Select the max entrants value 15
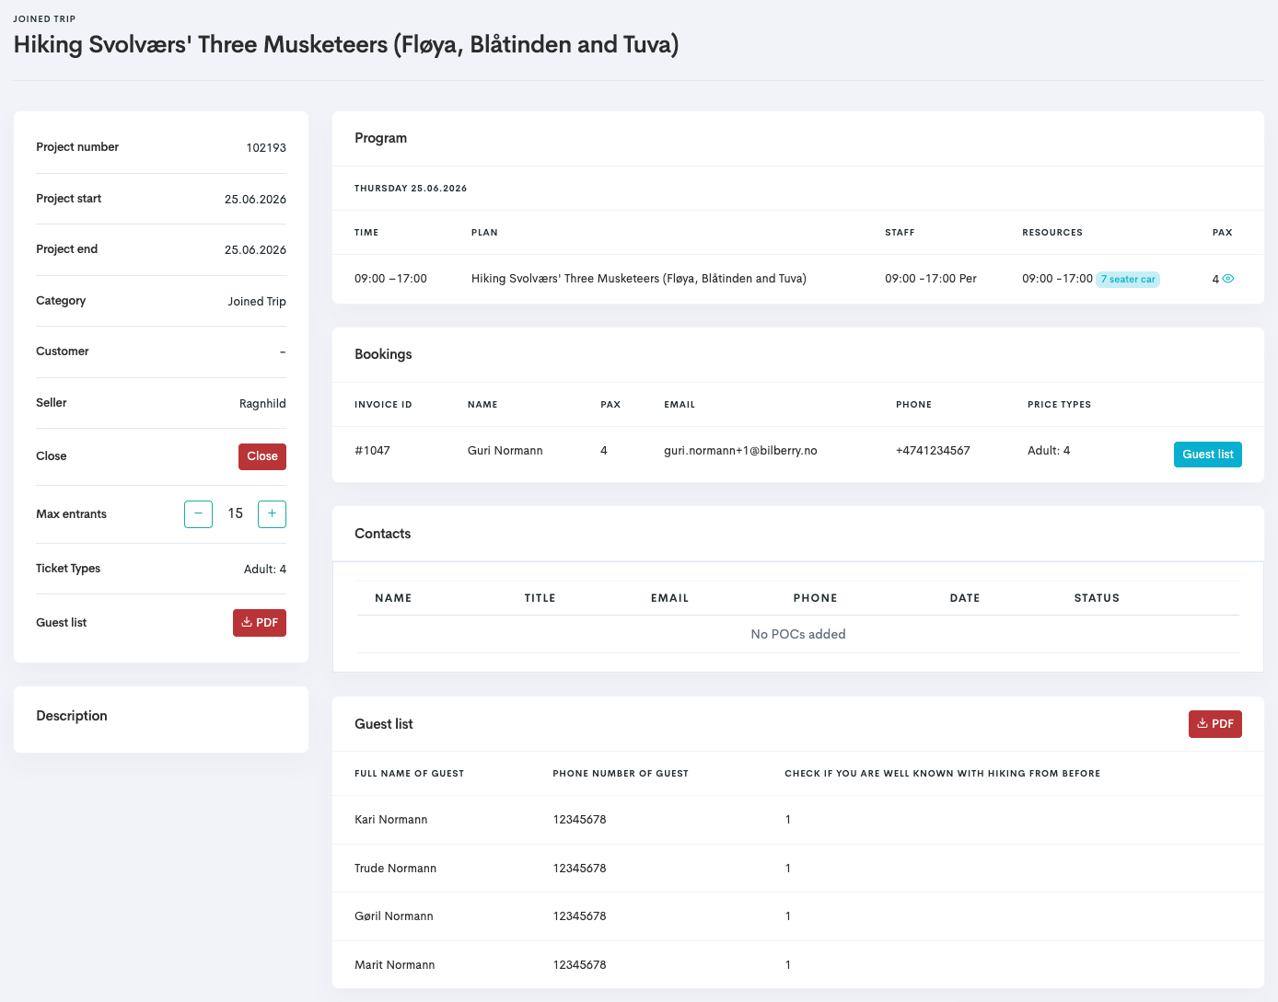This screenshot has width=1278, height=1002. [x=236, y=513]
